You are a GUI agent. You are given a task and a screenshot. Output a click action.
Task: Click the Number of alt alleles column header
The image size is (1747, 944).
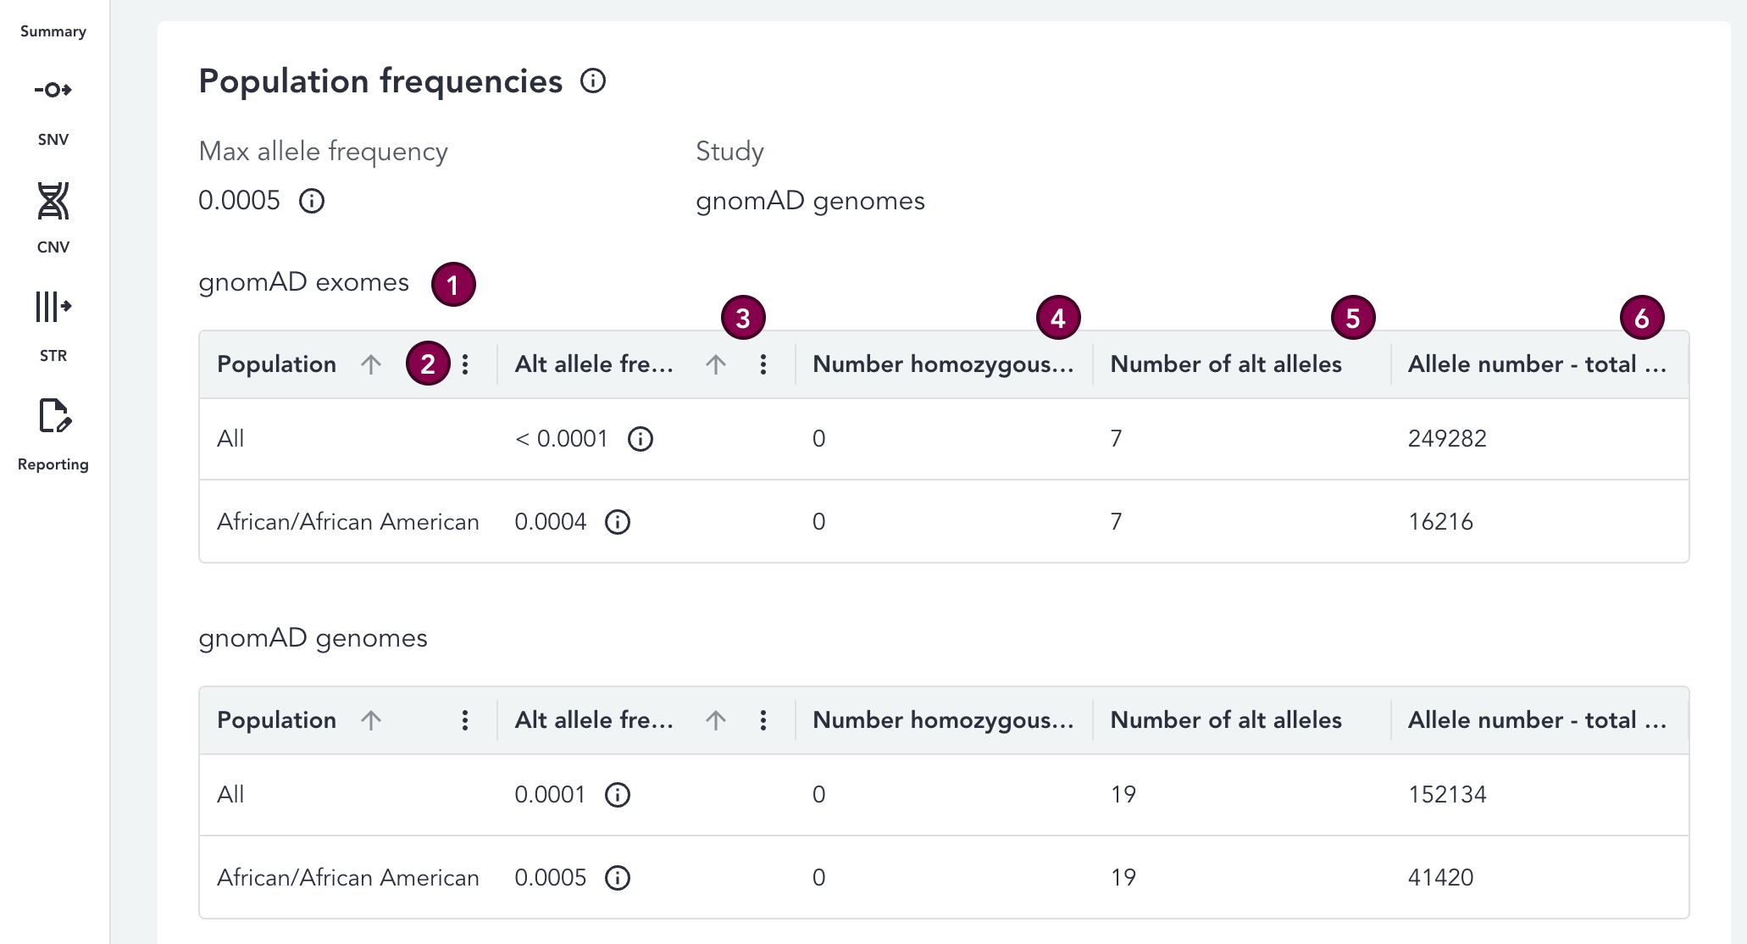pyautogui.click(x=1226, y=364)
